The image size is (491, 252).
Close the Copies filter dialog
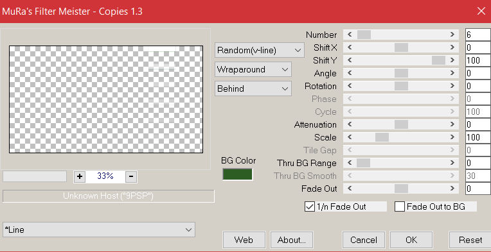point(481,12)
